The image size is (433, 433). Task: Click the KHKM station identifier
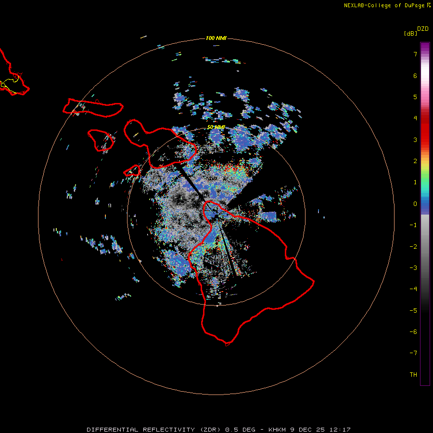pos(278,430)
